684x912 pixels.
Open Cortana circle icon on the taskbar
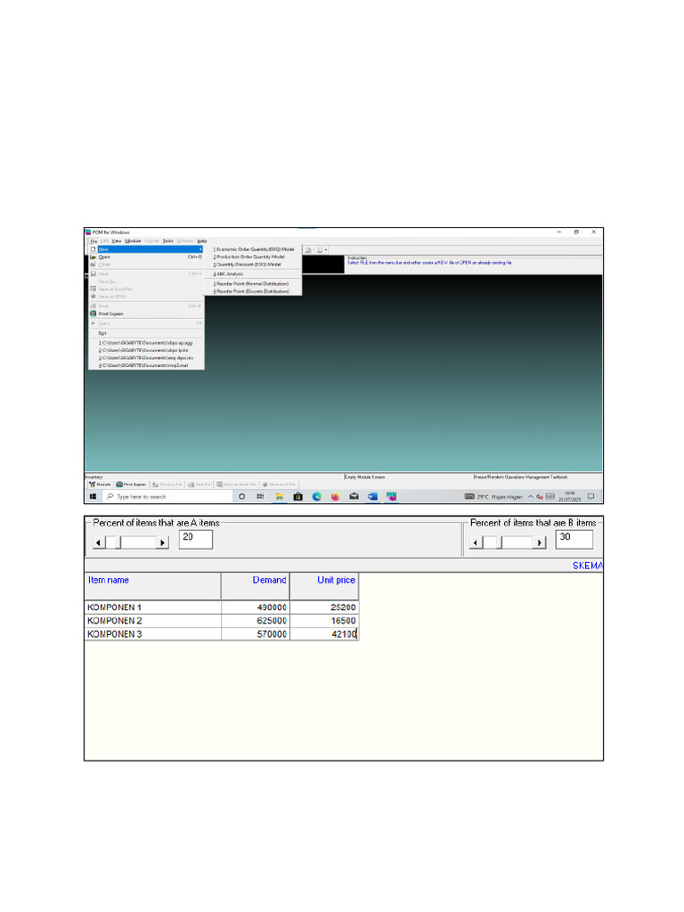coord(242,497)
